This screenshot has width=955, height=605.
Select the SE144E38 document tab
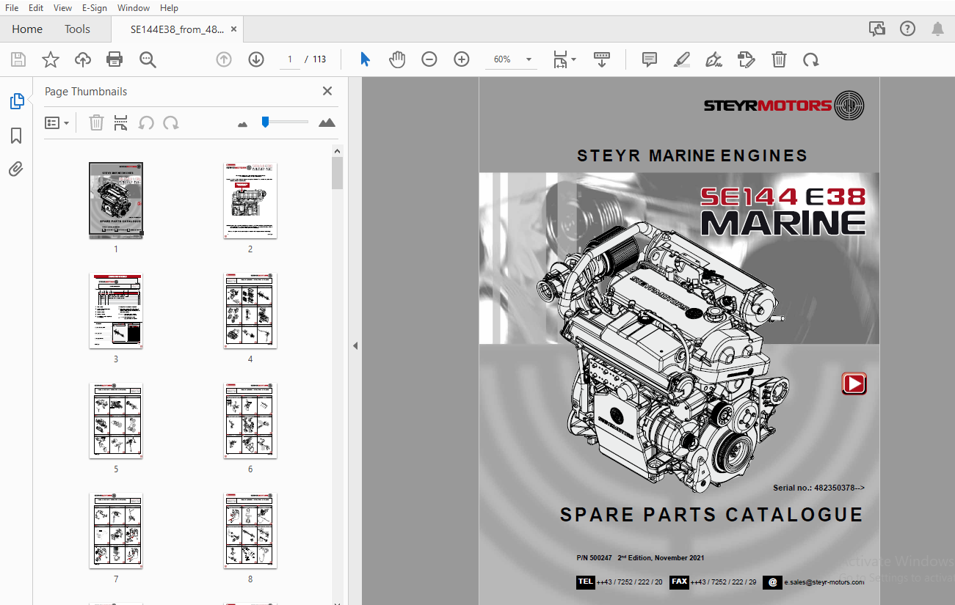click(x=177, y=29)
